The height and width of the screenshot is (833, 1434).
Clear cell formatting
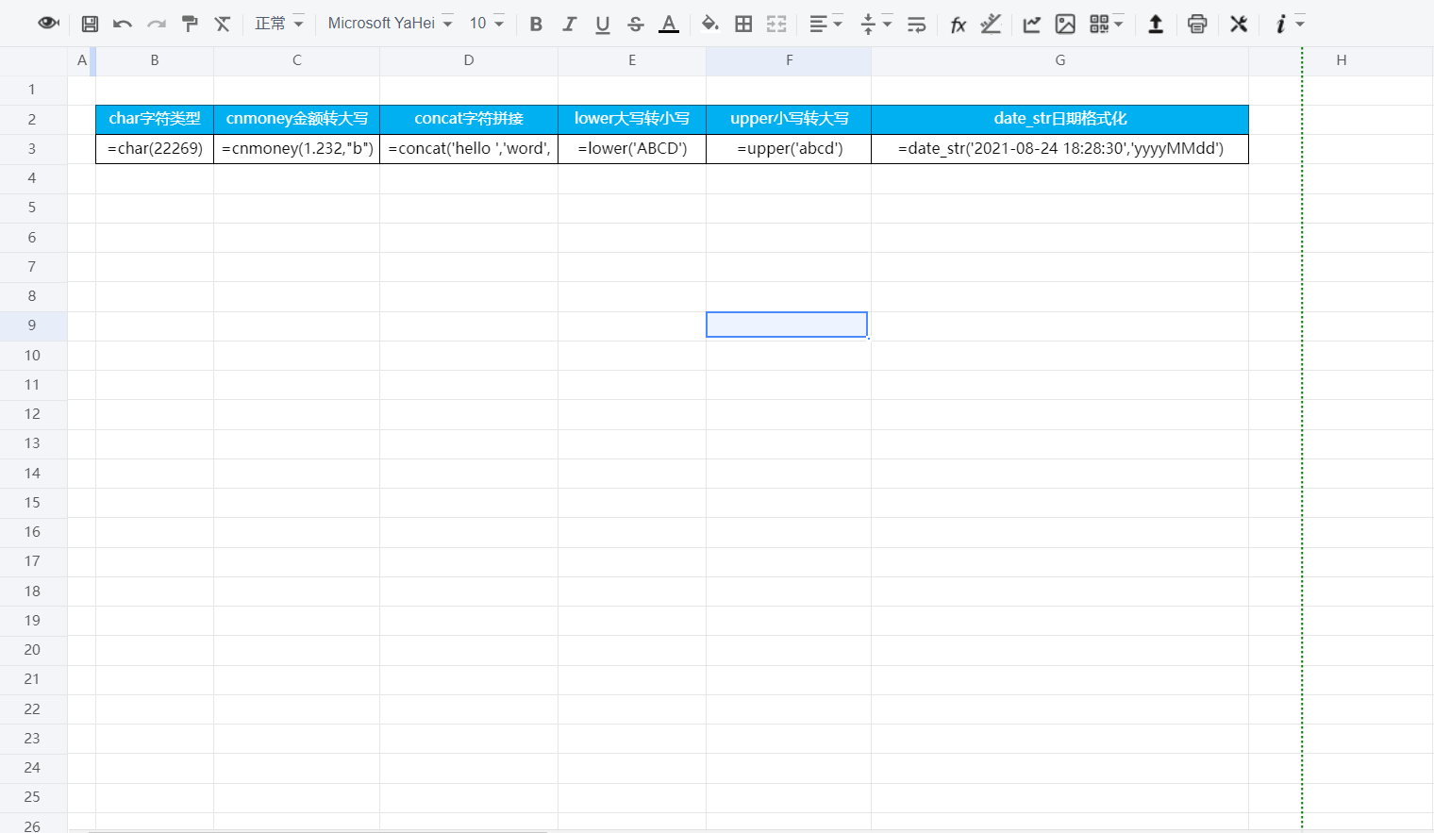click(x=223, y=24)
